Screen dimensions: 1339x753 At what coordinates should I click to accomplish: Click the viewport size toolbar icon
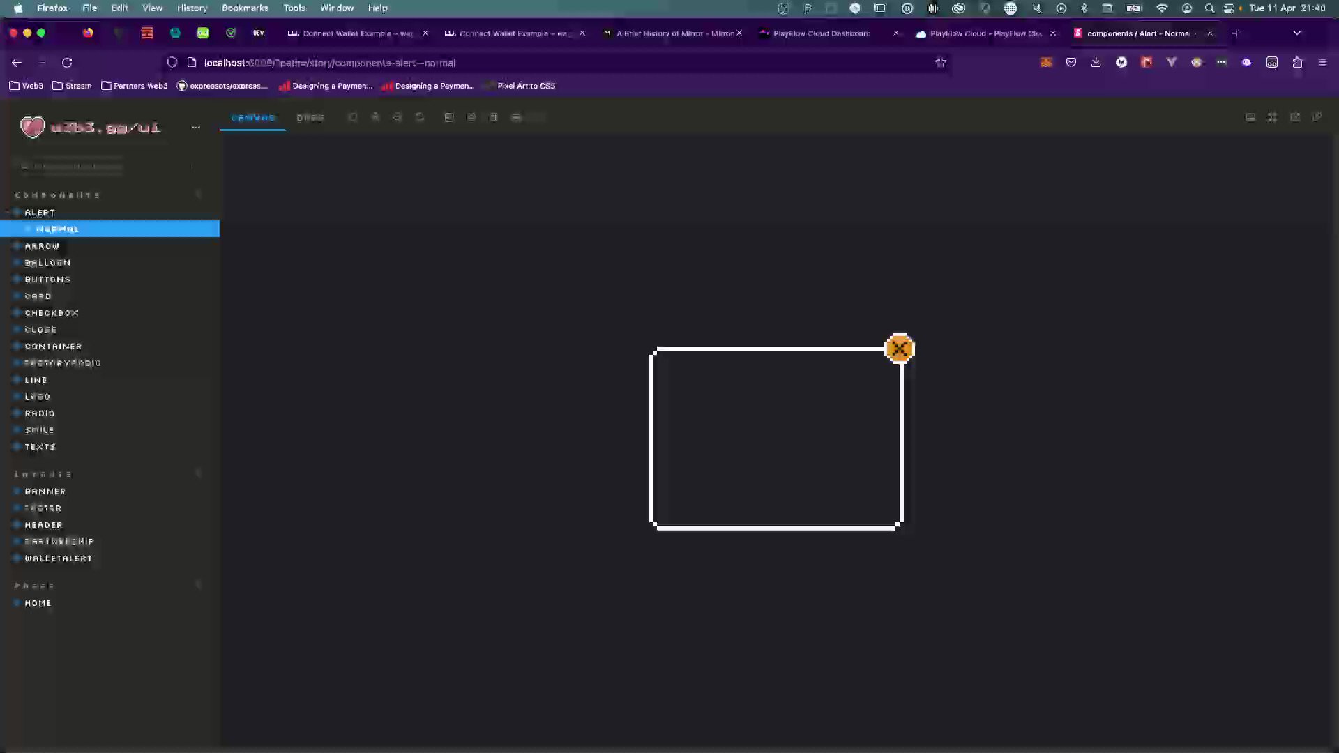[494, 117]
